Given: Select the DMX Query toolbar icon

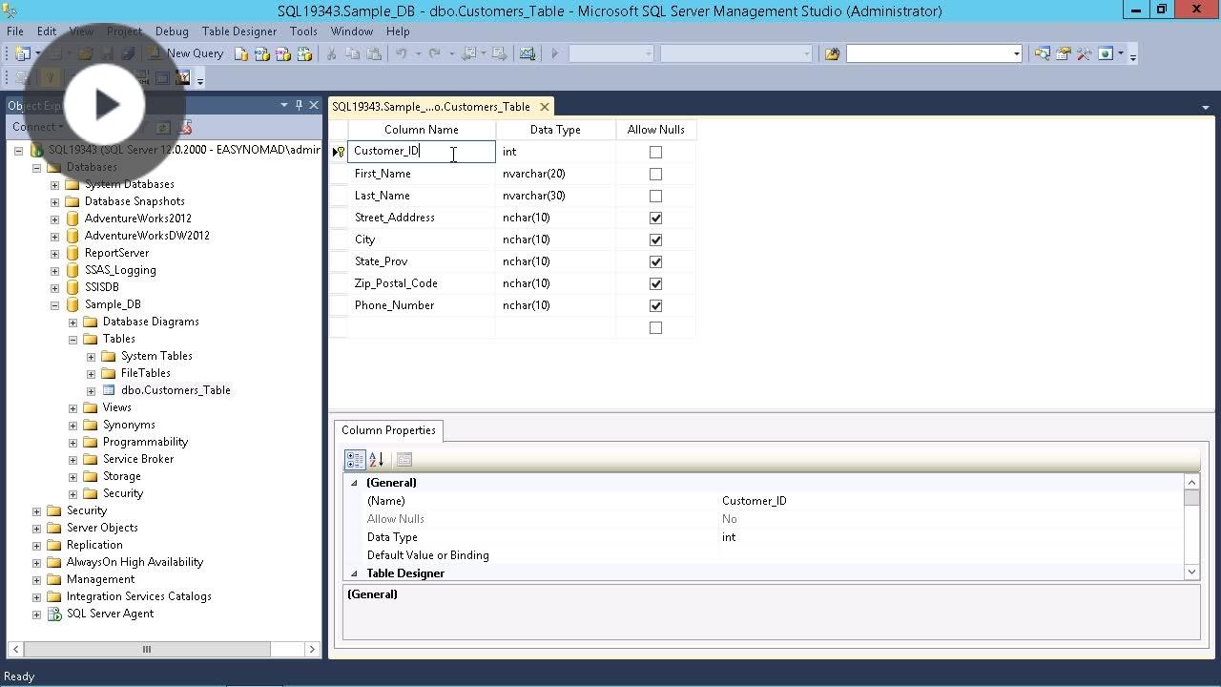Looking at the screenshot, I should [283, 53].
